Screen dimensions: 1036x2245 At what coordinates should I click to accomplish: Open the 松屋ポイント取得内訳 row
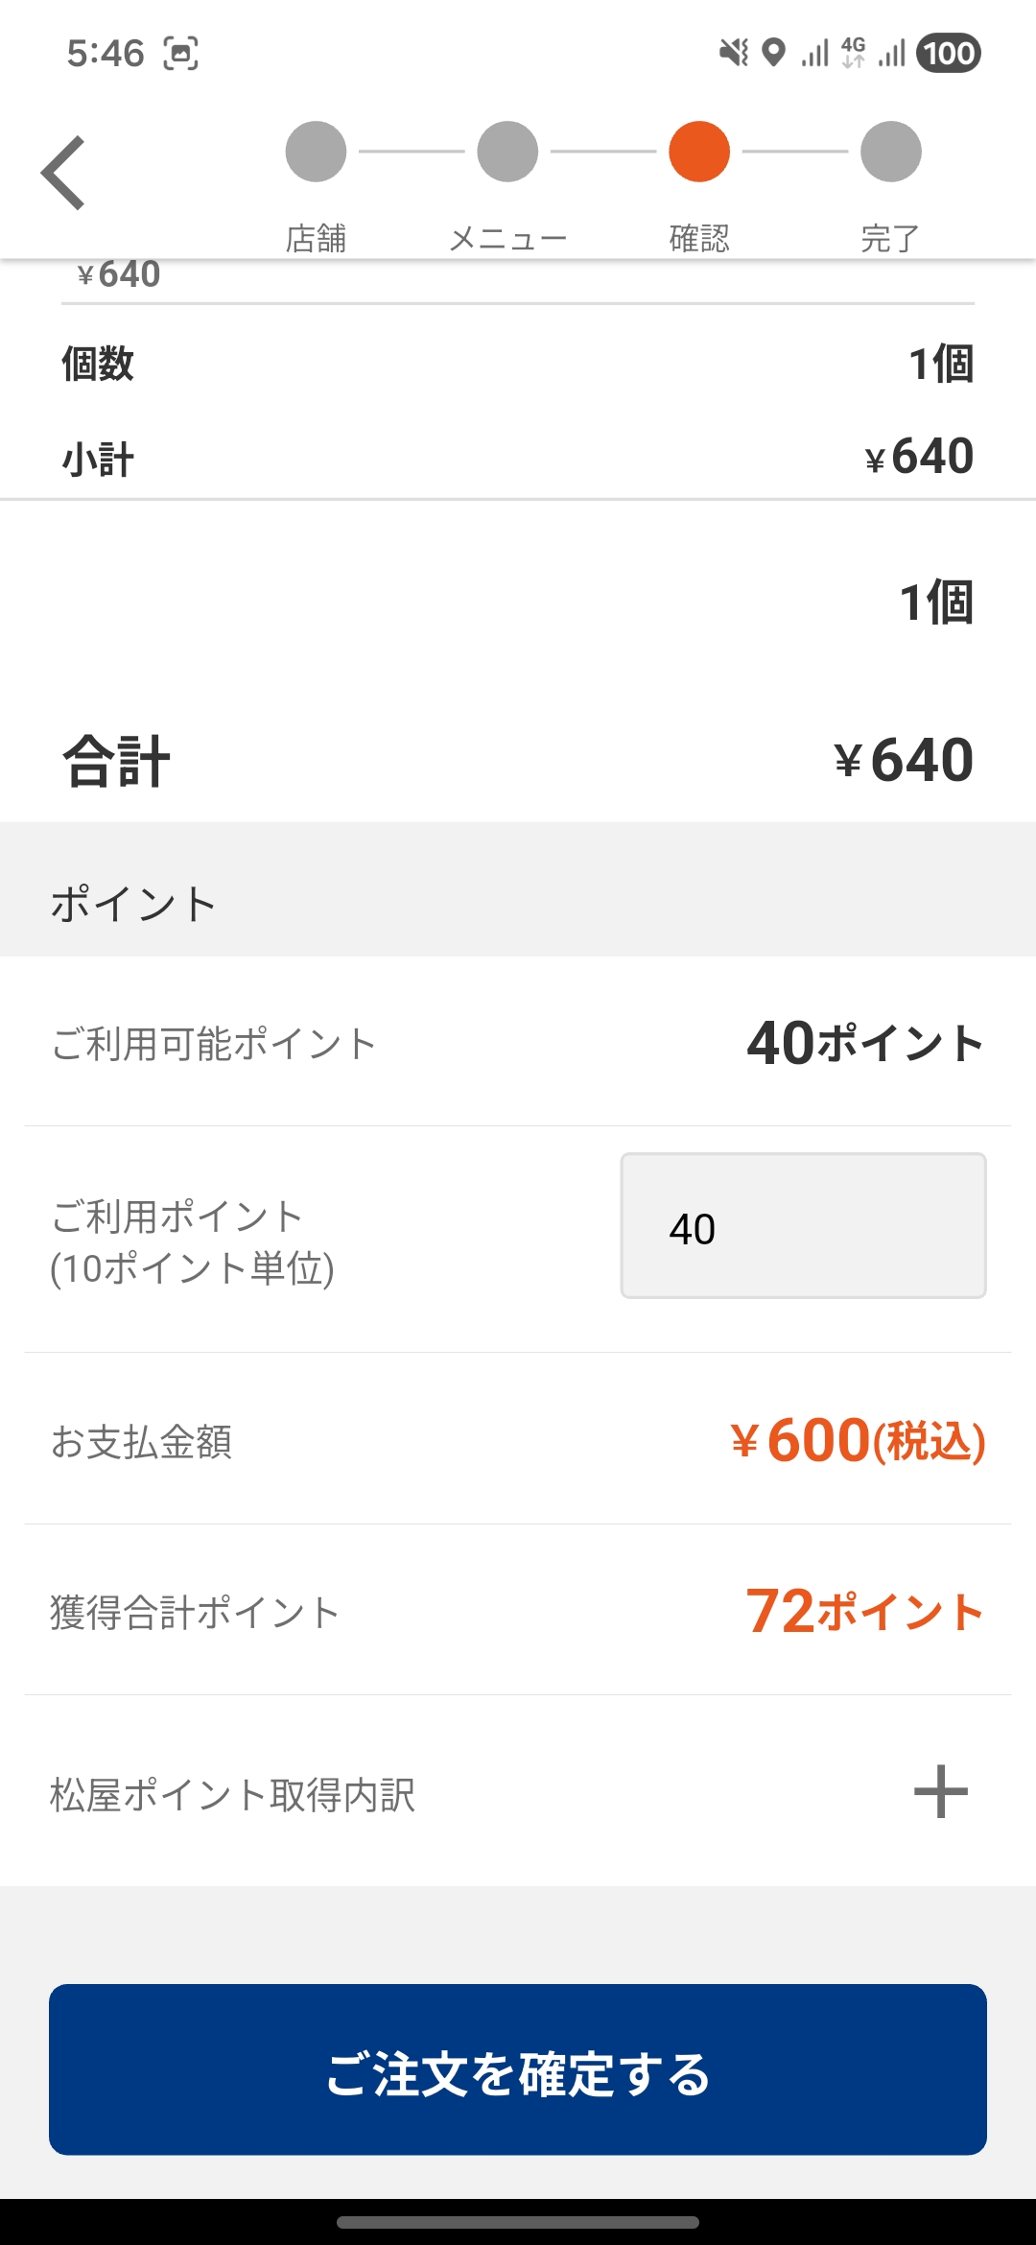[233, 1795]
